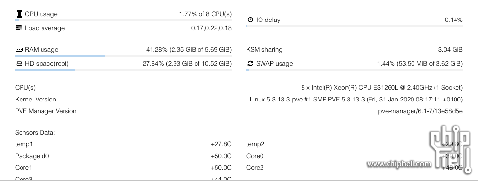Click the RAM usage memory icon
This screenshot has height=181, width=478.
pos(19,50)
